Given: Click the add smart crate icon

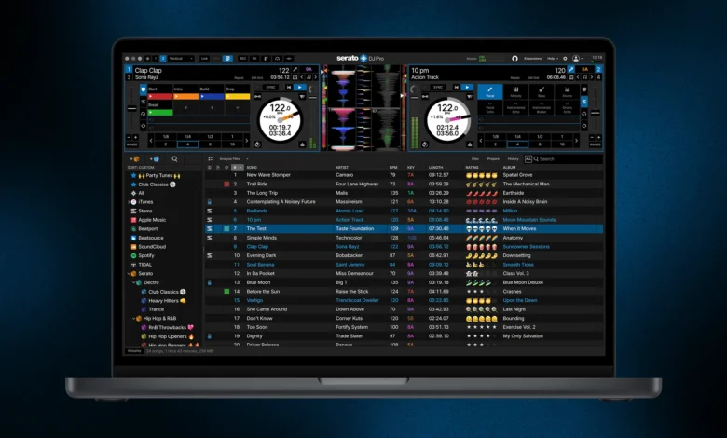Looking at the screenshot, I should click(155, 159).
